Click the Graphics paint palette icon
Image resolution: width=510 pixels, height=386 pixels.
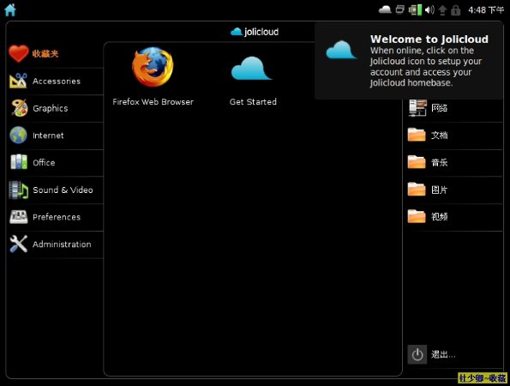(x=19, y=108)
